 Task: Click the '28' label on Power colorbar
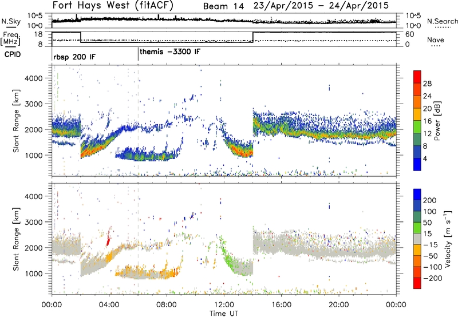tap(427, 84)
